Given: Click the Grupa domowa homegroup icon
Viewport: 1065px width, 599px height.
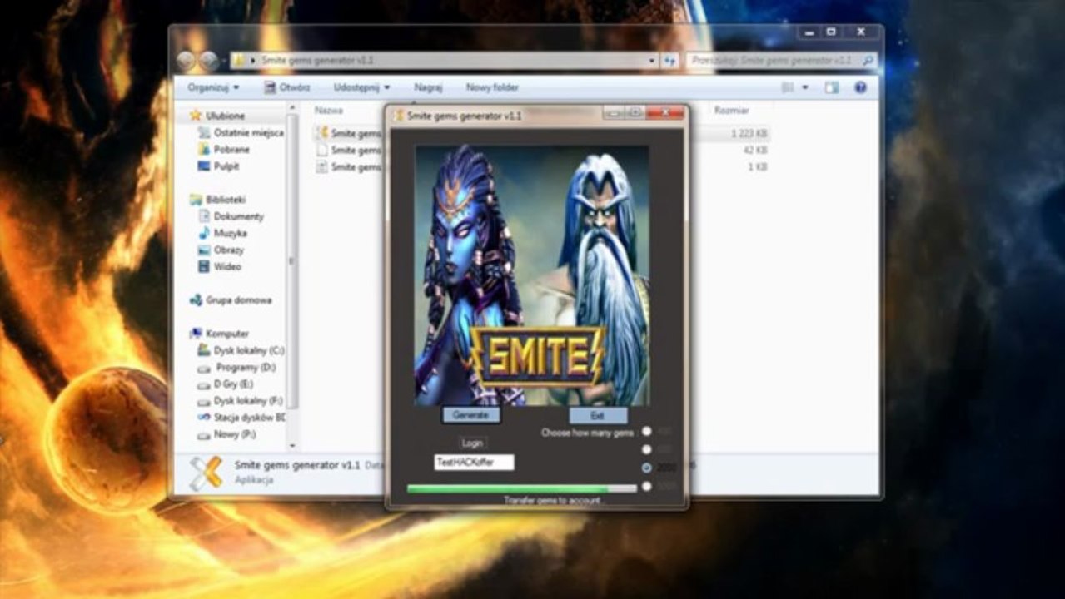Looking at the screenshot, I should 196,300.
